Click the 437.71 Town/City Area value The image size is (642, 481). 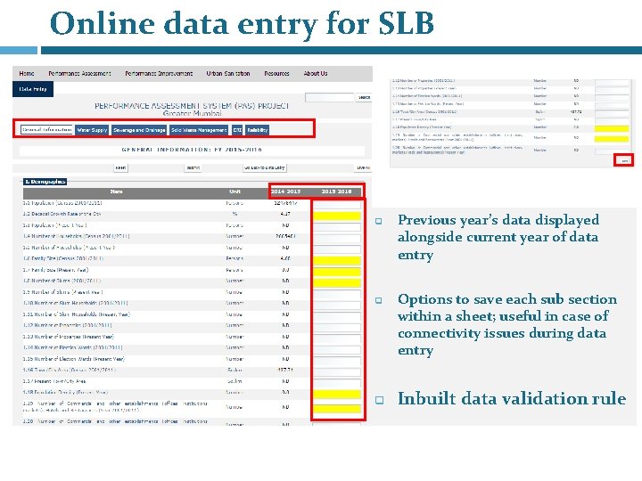(284, 370)
